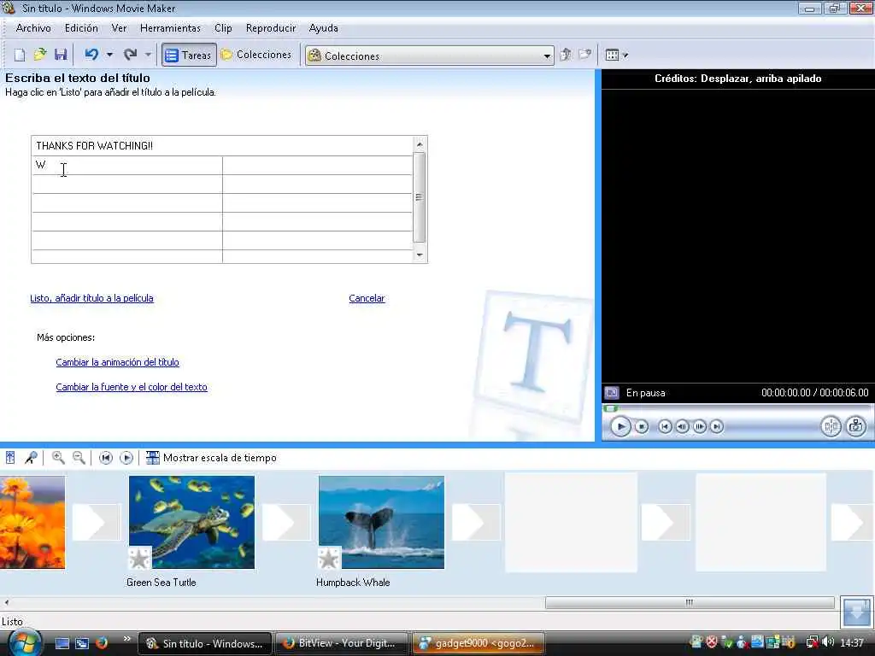
Task: Open the Edición menu
Action: pos(81,28)
